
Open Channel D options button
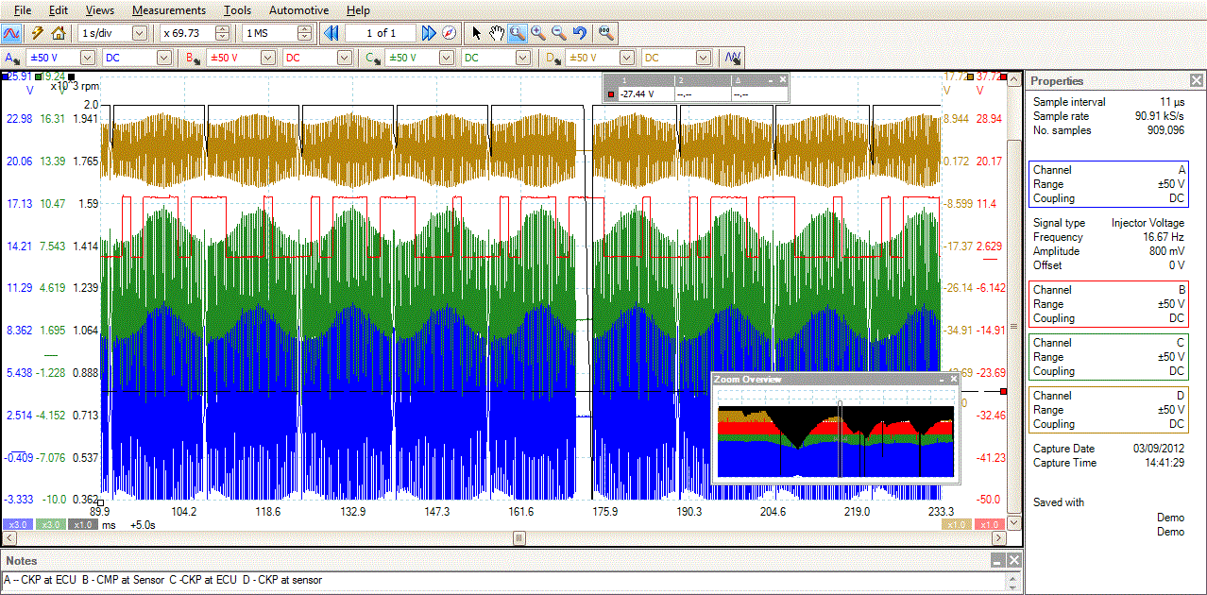554,58
